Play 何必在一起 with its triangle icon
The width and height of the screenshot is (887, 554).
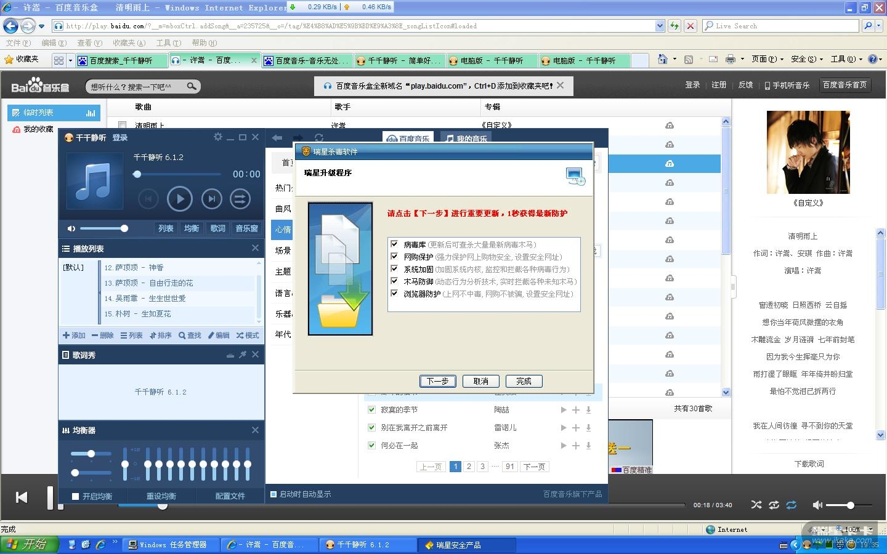(563, 446)
